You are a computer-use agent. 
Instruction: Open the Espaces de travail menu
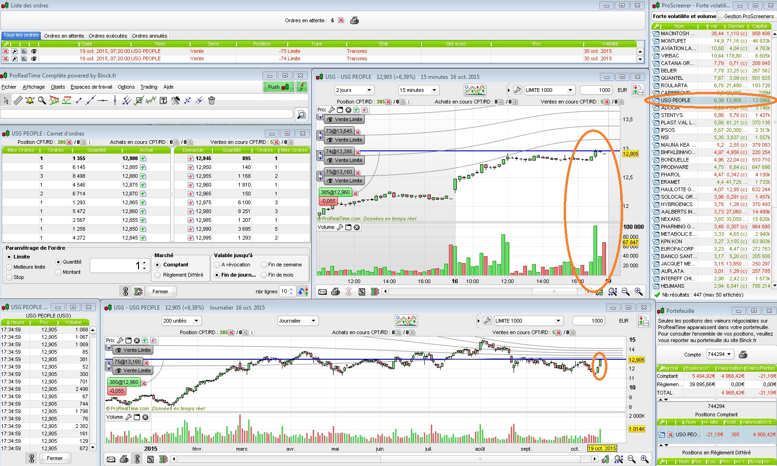pyautogui.click(x=92, y=87)
